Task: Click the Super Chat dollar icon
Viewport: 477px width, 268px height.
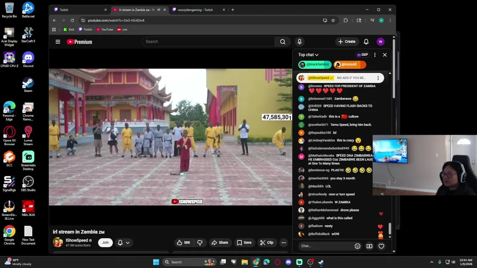Action: [369, 246]
